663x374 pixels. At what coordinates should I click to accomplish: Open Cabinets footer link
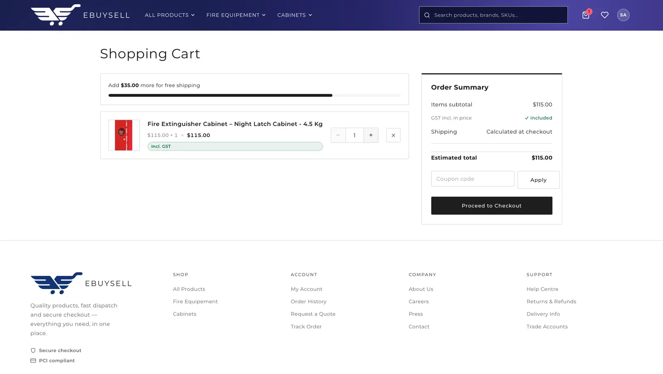coord(184,314)
